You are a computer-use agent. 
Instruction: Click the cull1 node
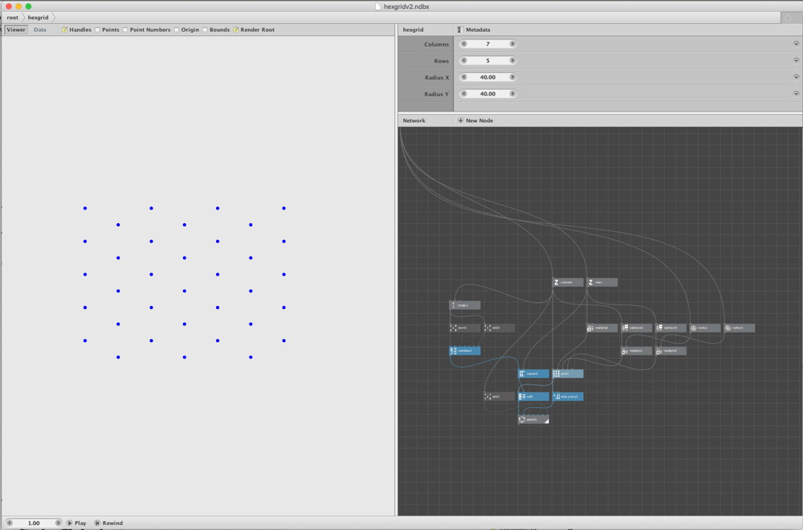tap(534, 397)
